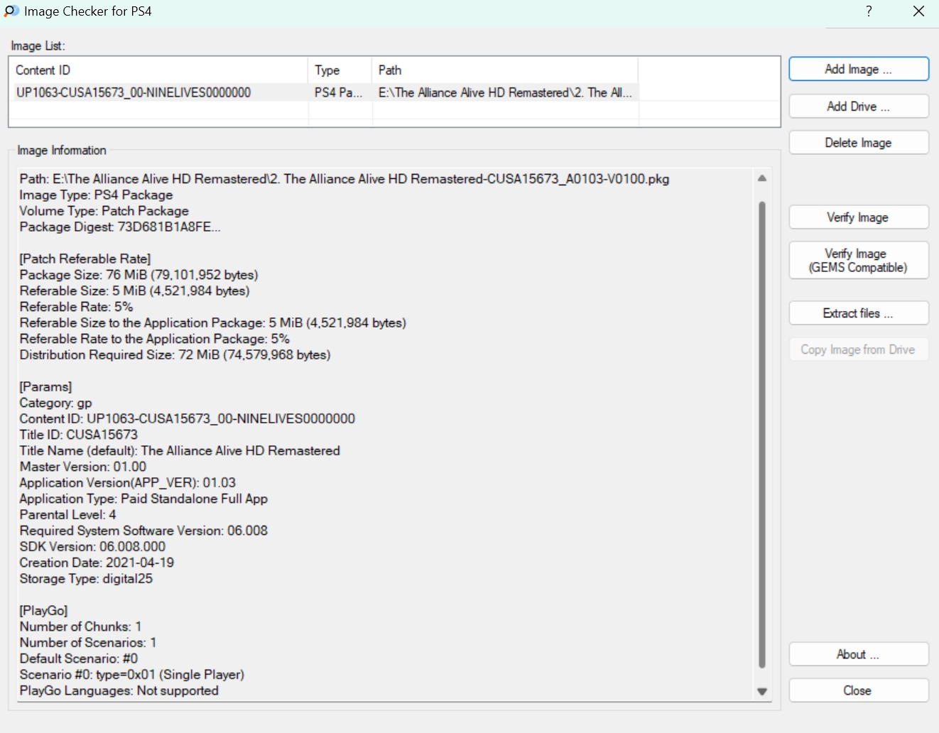This screenshot has height=733, width=939.
Task: Click the Image Checker app icon in title bar
Action: (11, 11)
